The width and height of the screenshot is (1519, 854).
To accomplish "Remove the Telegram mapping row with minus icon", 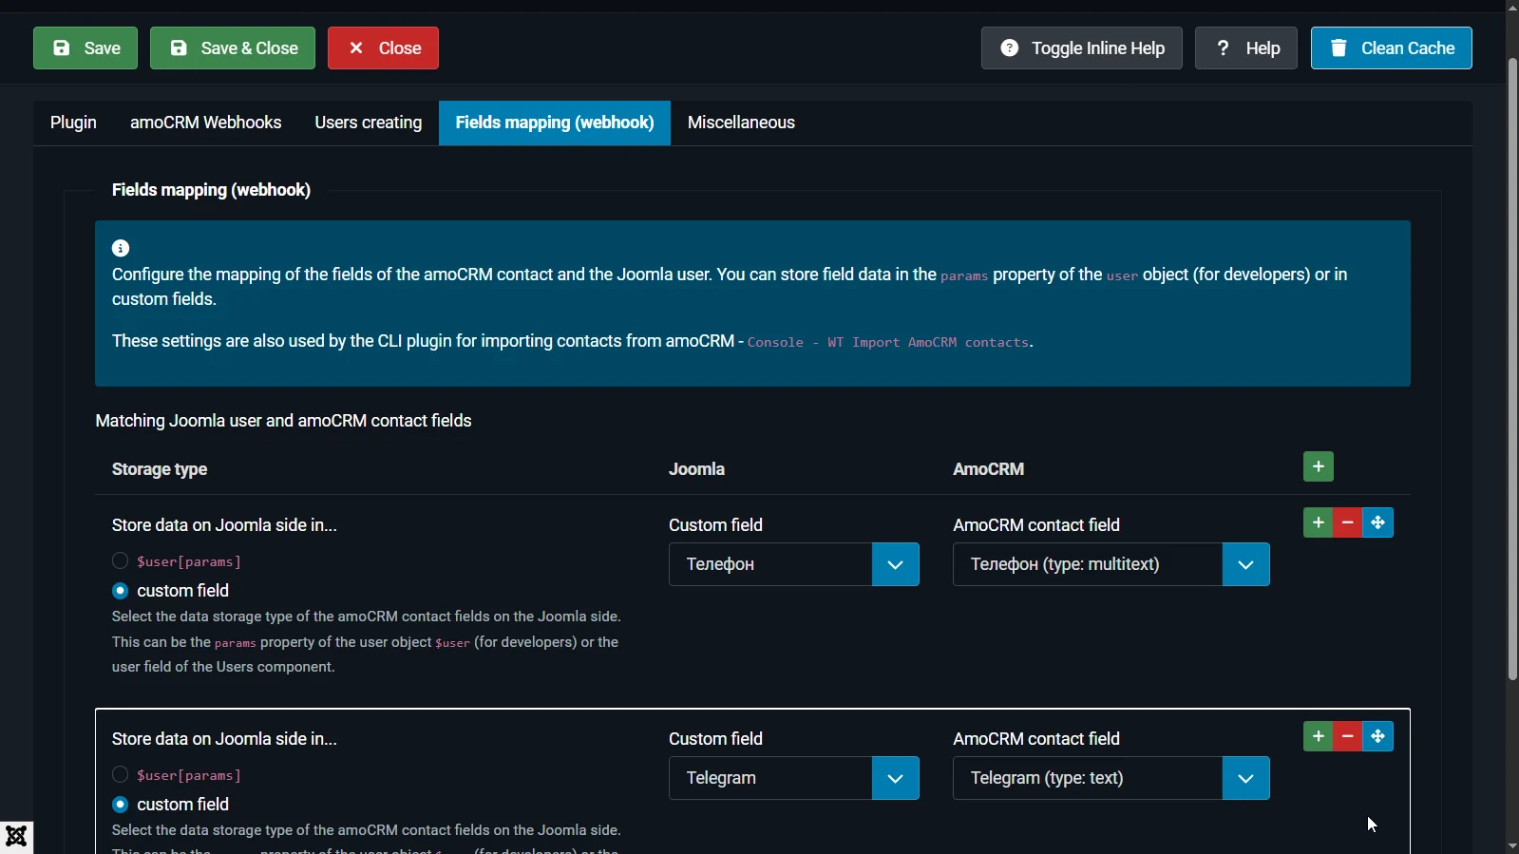I will [1348, 736].
